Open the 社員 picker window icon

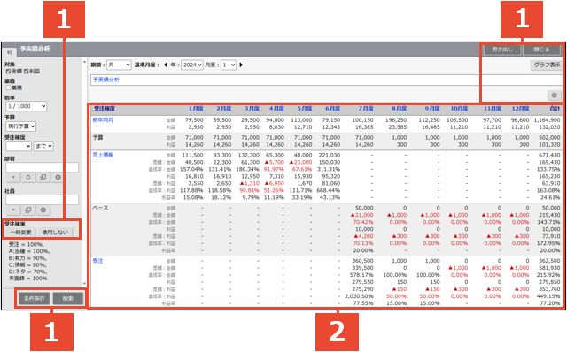(28, 210)
